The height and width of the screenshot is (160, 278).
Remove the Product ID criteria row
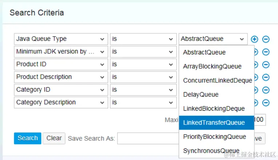[x=266, y=65]
